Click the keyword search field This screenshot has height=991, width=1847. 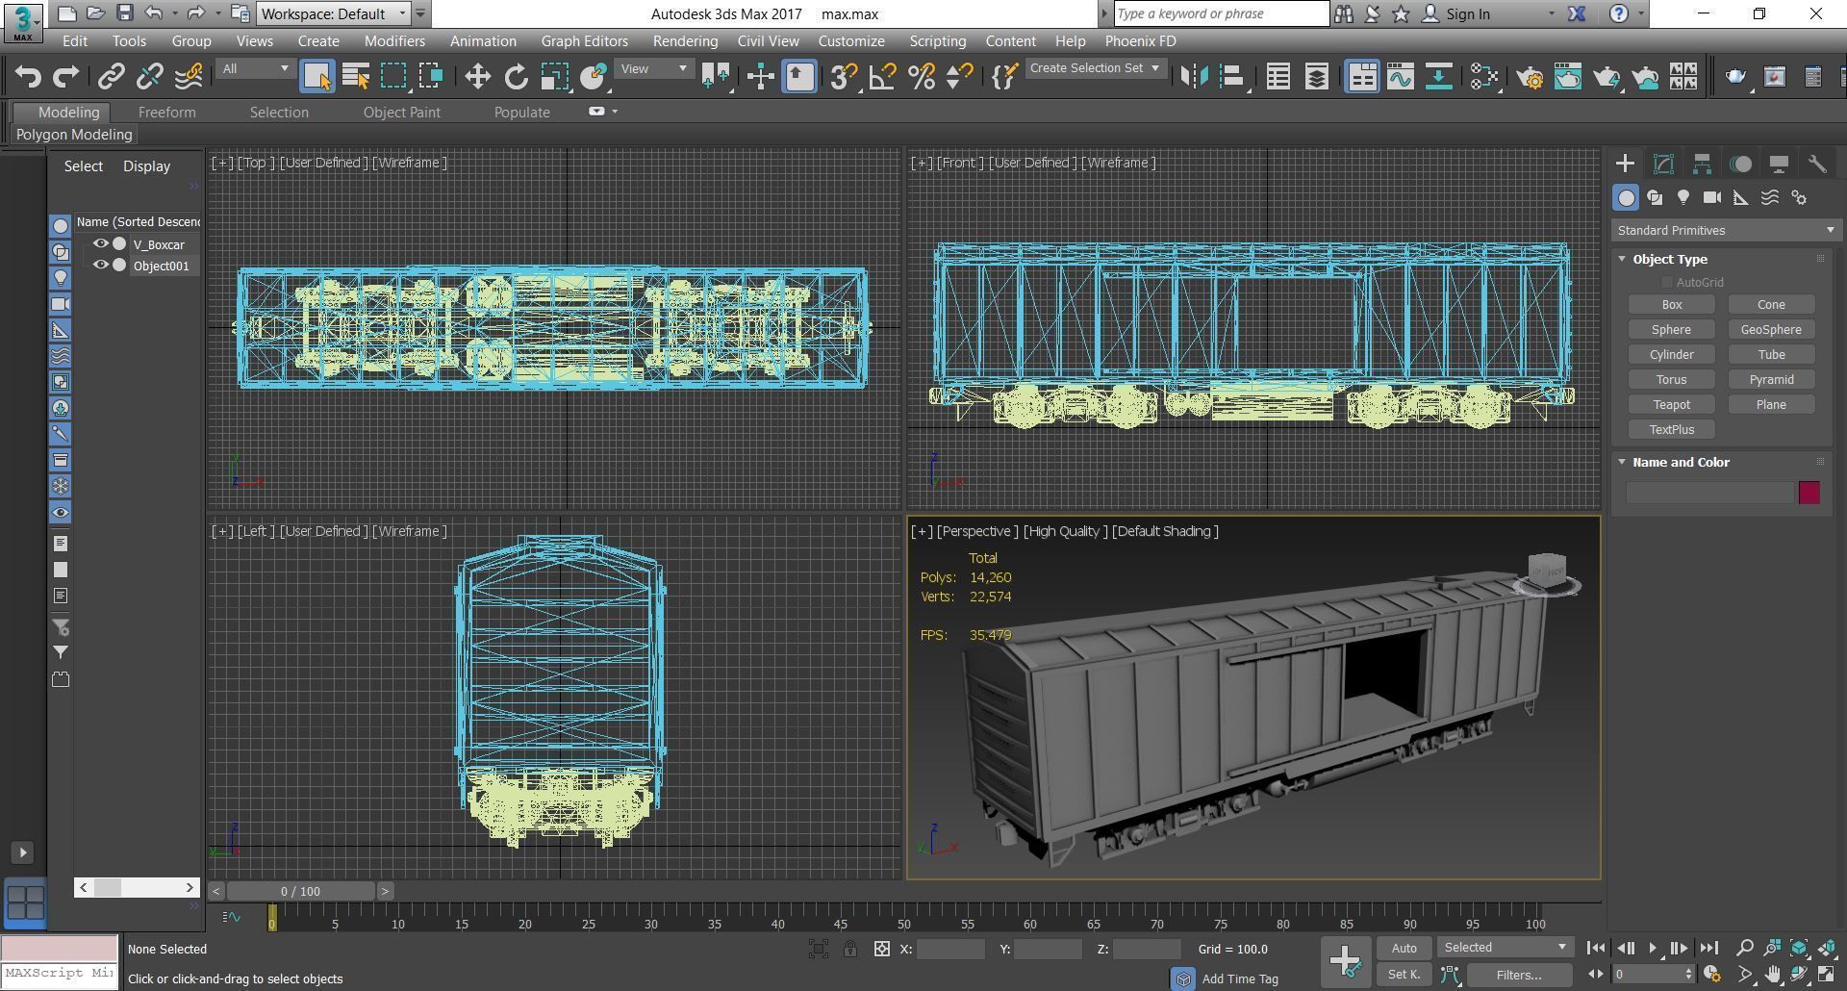pyautogui.click(x=1221, y=13)
